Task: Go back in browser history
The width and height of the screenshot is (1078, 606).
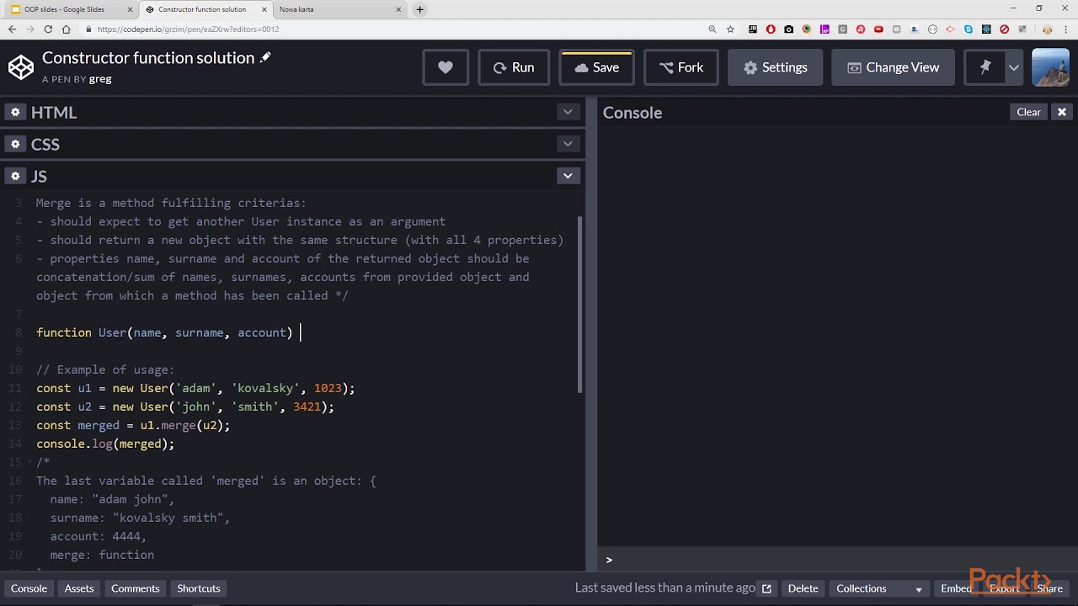Action: pyautogui.click(x=12, y=29)
